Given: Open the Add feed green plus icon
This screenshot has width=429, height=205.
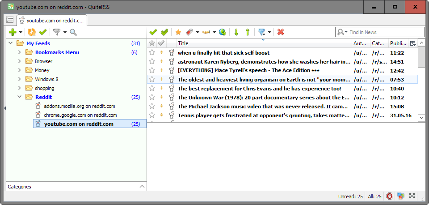Looking at the screenshot, I should tap(13, 32).
